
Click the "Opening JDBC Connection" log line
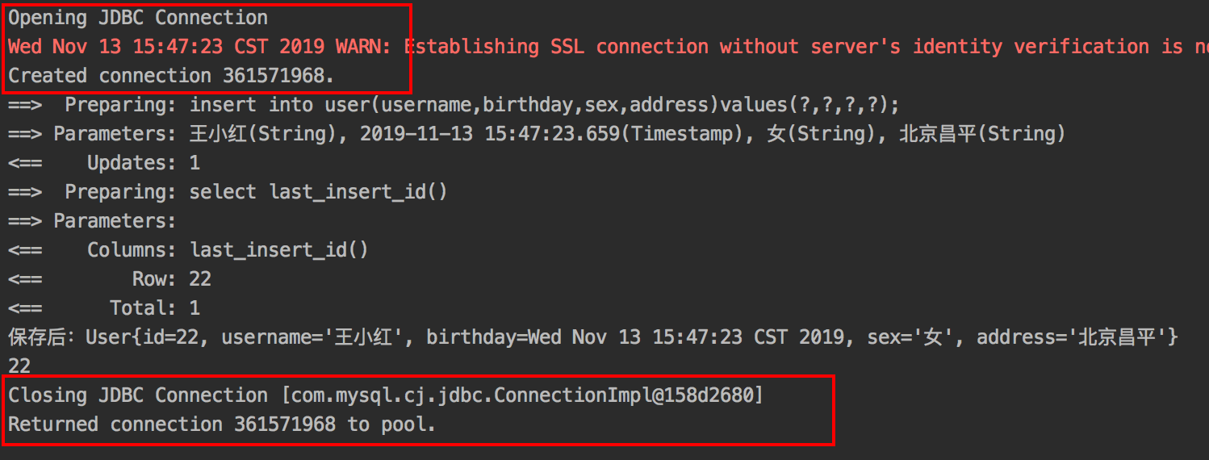point(138,18)
